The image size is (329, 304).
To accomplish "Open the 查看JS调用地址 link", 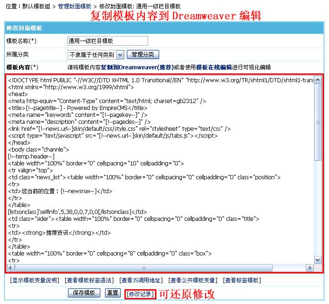I will tap(141, 280).
